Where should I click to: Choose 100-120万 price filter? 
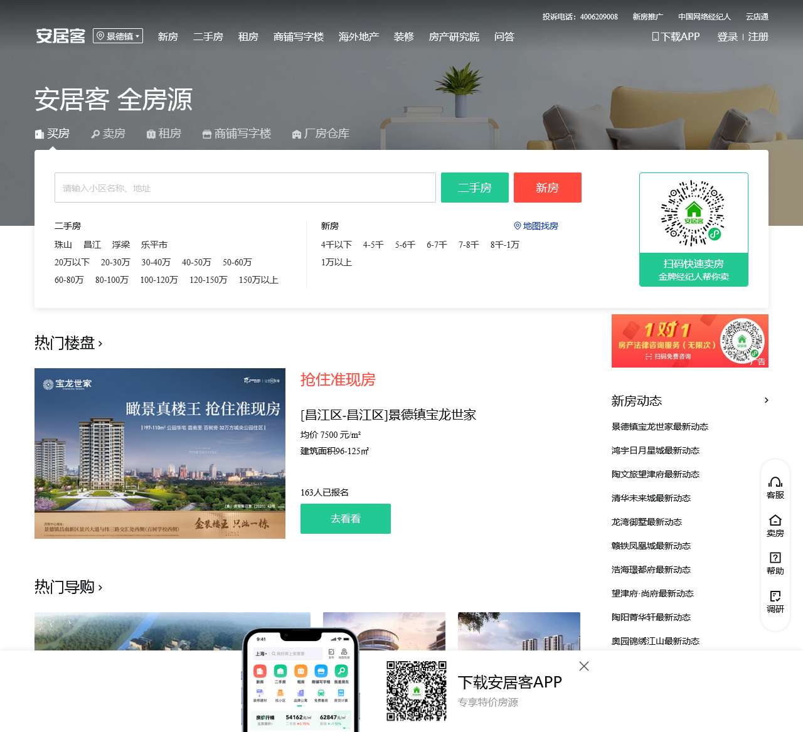(159, 280)
